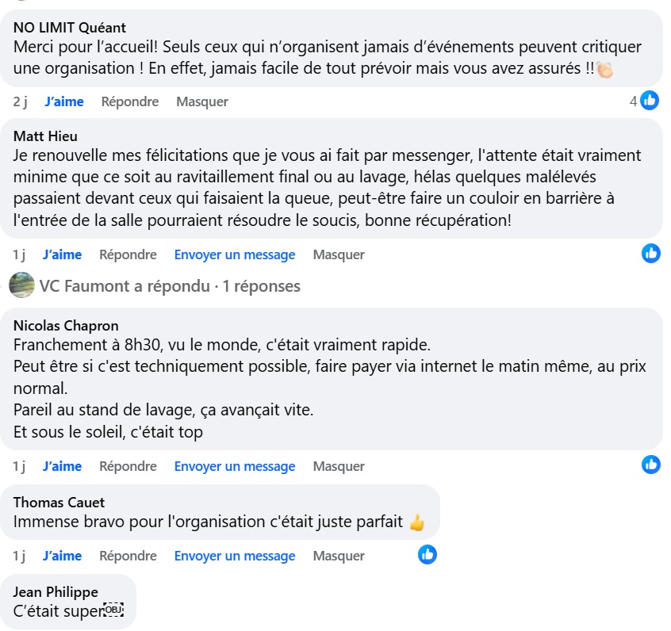Hide NO LIMIT Quéant's comment with Masquer

click(x=202, y=101)
